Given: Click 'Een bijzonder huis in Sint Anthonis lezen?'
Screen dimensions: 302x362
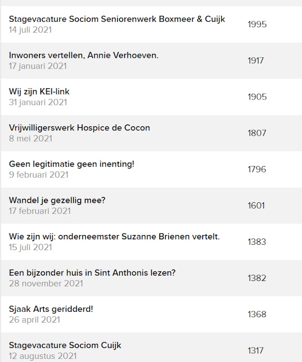Looking at the screenshot, I should (x=92, y=272).
